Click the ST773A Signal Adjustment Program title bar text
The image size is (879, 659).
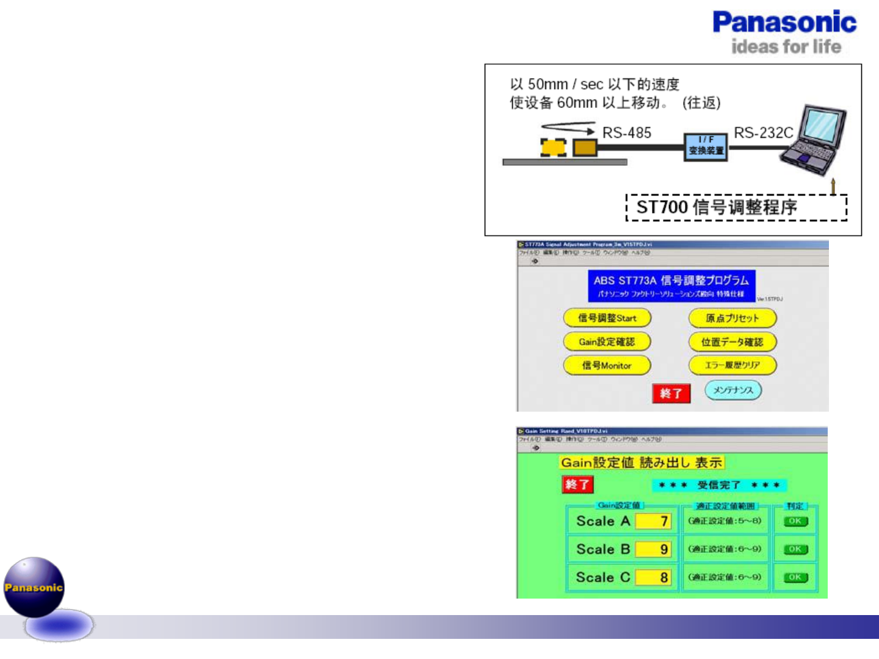click(x=588, y=245)
